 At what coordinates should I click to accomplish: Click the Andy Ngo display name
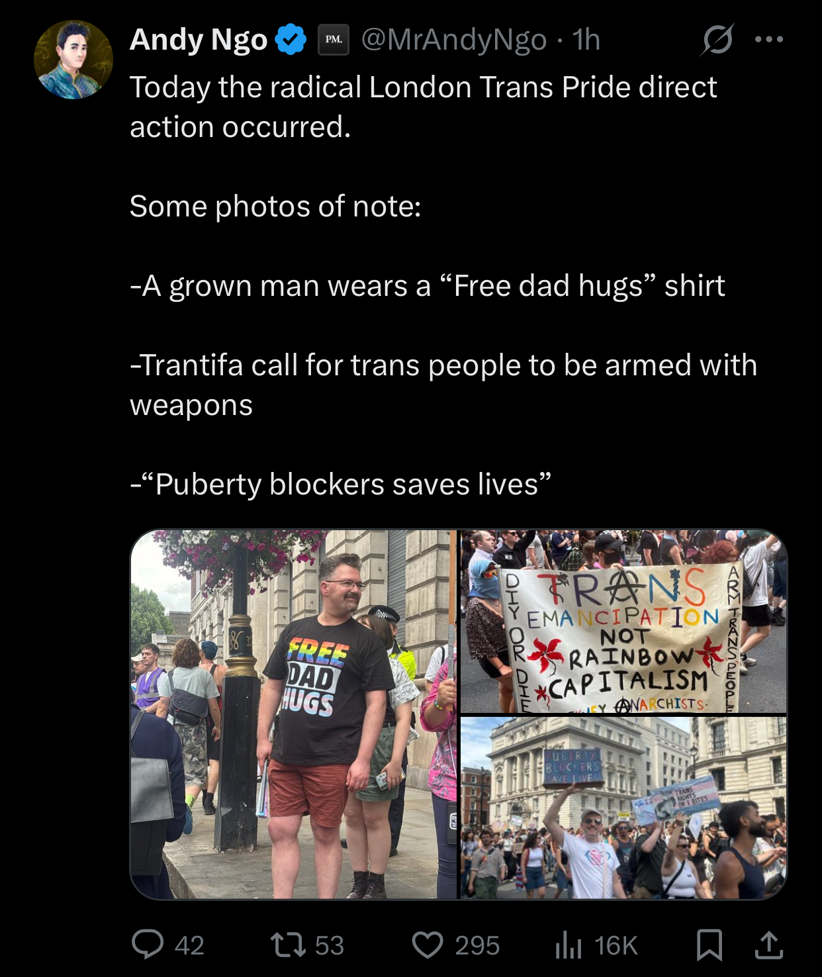pos(199,40)
